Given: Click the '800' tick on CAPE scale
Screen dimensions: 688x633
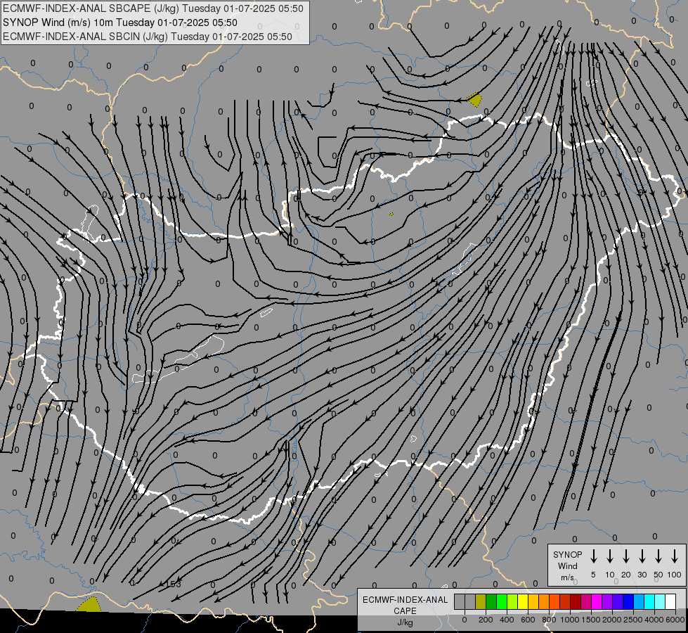Looking at the screenshot, I should point(549,620).
